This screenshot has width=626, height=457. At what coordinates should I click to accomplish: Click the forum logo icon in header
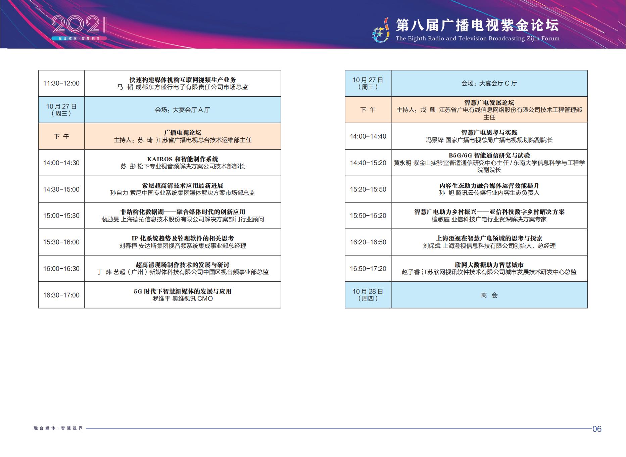tap(381, 30)
